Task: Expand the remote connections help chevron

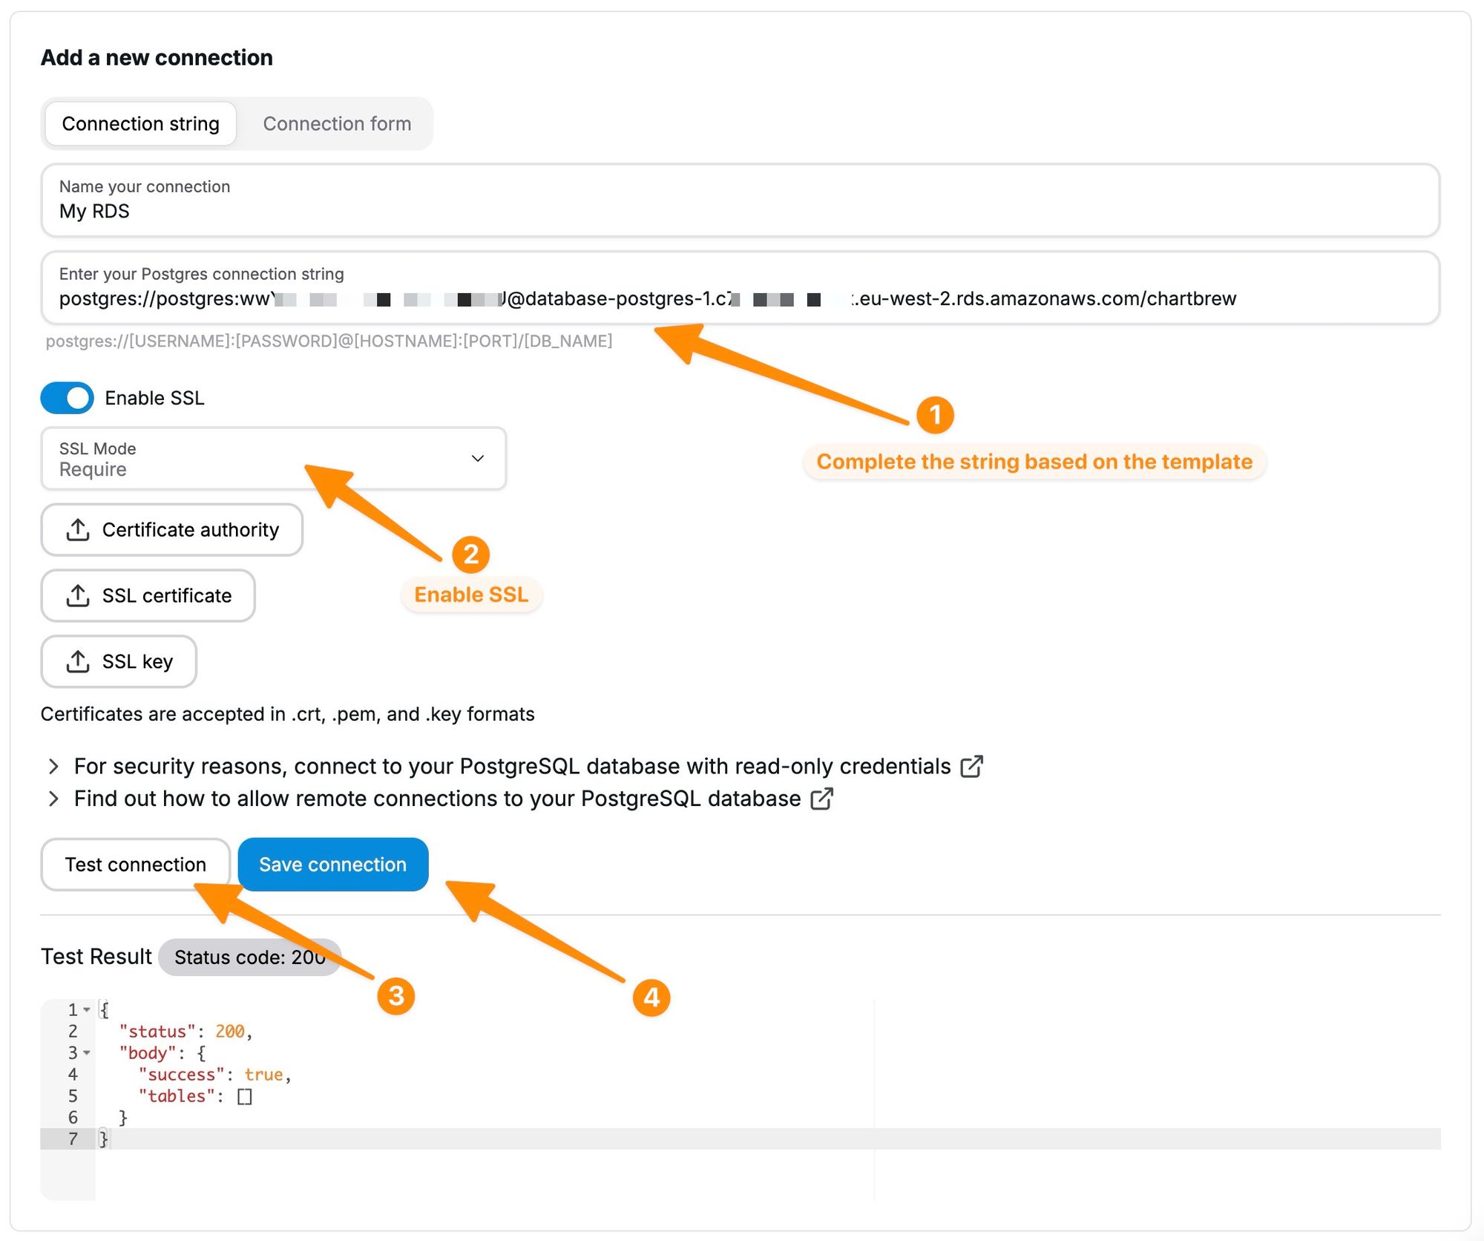Action: [x=53, y=799]
